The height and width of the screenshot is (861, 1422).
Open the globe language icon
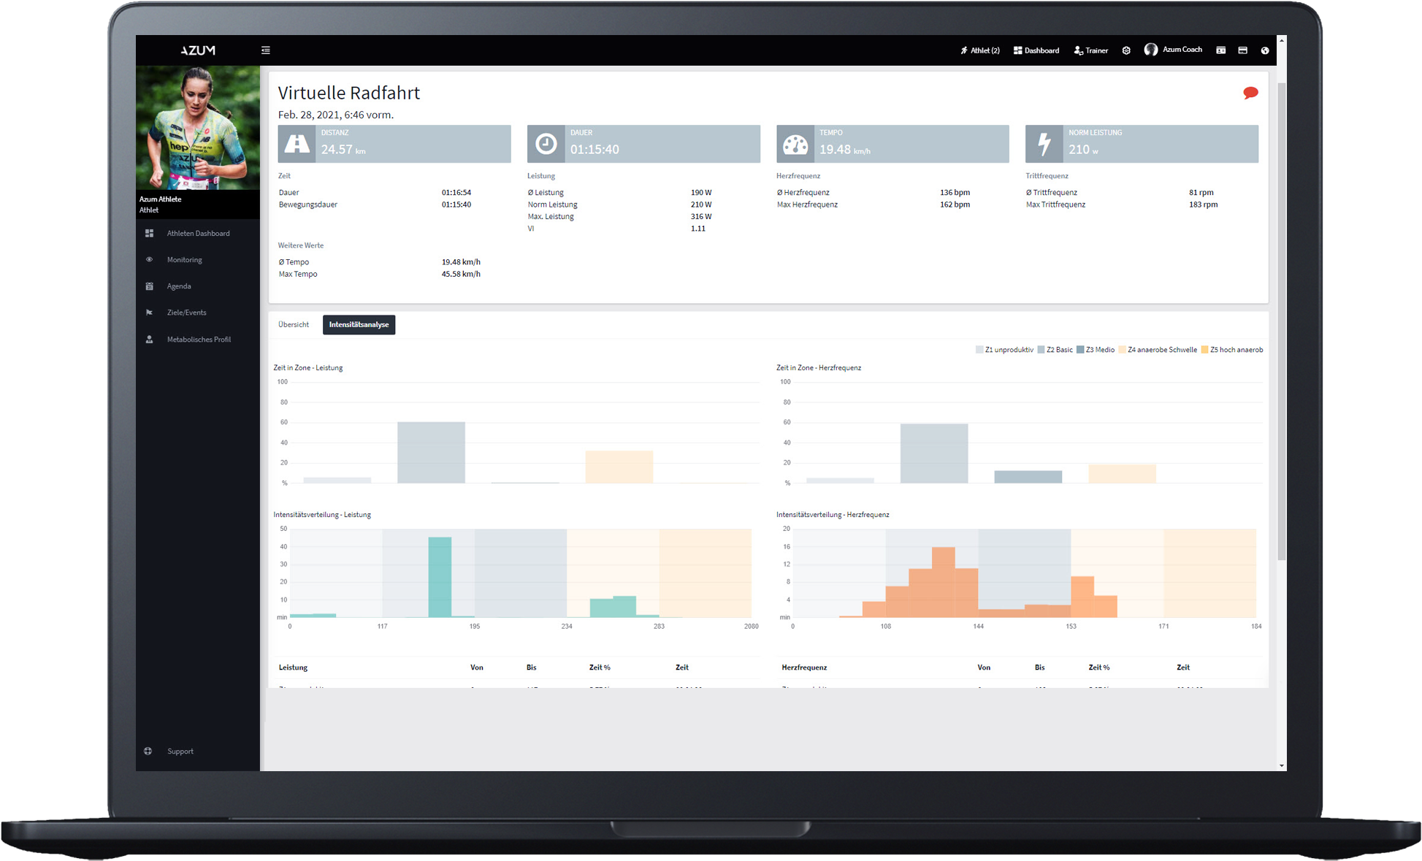(x=1265, y=50)
